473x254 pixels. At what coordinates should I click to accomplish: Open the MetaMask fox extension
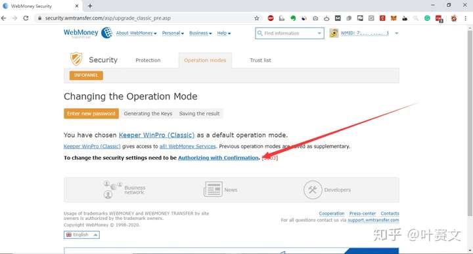click(394, 18)
